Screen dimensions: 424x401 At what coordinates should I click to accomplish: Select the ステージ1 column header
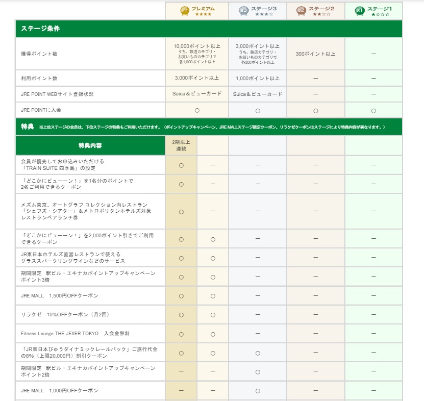click(x=373, y=11)
